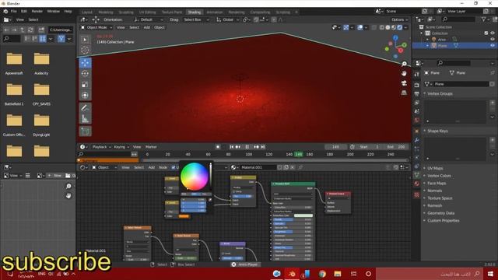498x280 pixels.
Task: Open Render properties camera tab icon
Action: (x=417, y=85)
